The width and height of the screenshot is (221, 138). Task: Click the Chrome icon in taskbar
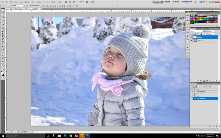(x=70, y=136)
